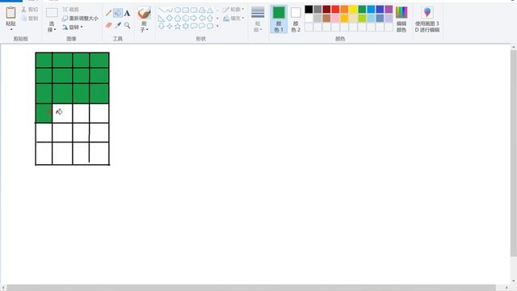Choose the Rounded rectangle shape
The image size is (517, 291).
pos(194,11)
